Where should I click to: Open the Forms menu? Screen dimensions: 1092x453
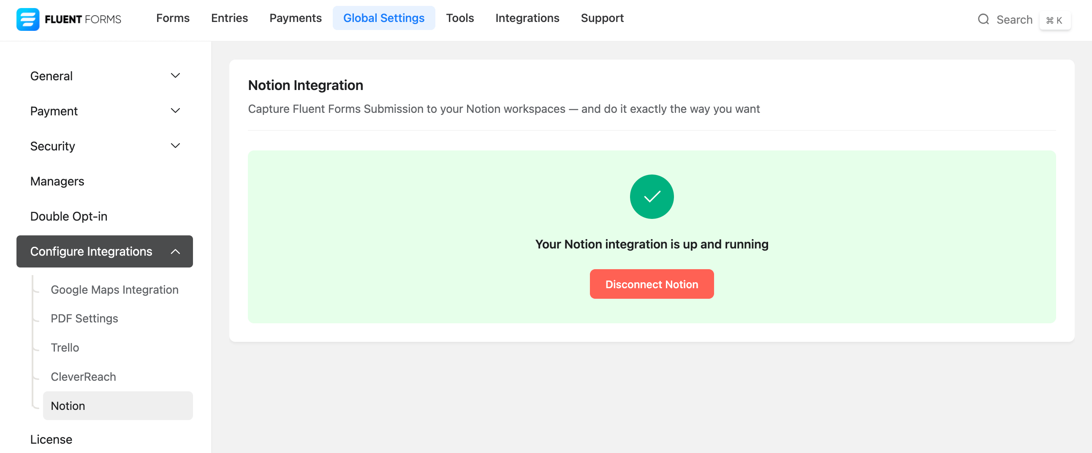[173, 18]
